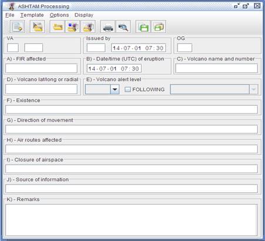The height and width of the screenshot is (241, 265).
Task: Open the File menu
Action: 10,15
